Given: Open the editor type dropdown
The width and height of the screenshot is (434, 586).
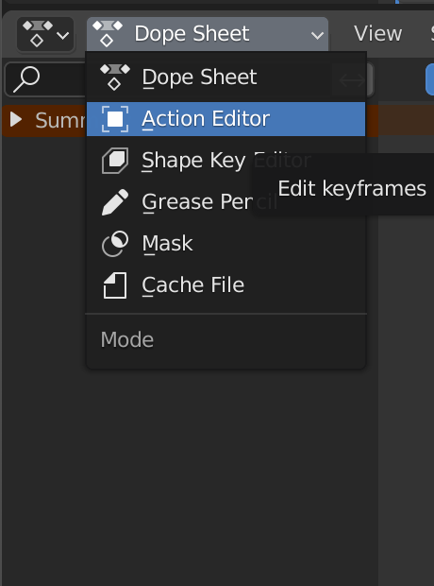Looking at the screenshot, I should 45,34.
